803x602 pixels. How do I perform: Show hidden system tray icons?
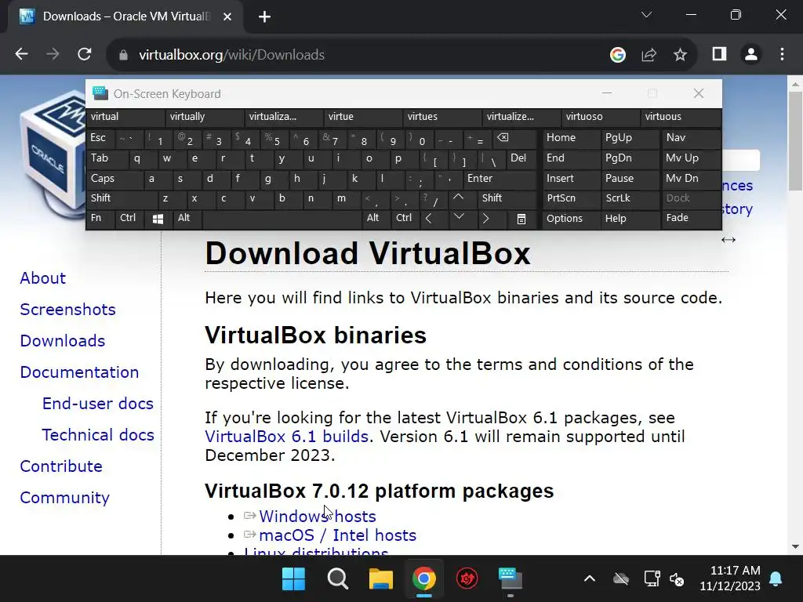[590, 579]
